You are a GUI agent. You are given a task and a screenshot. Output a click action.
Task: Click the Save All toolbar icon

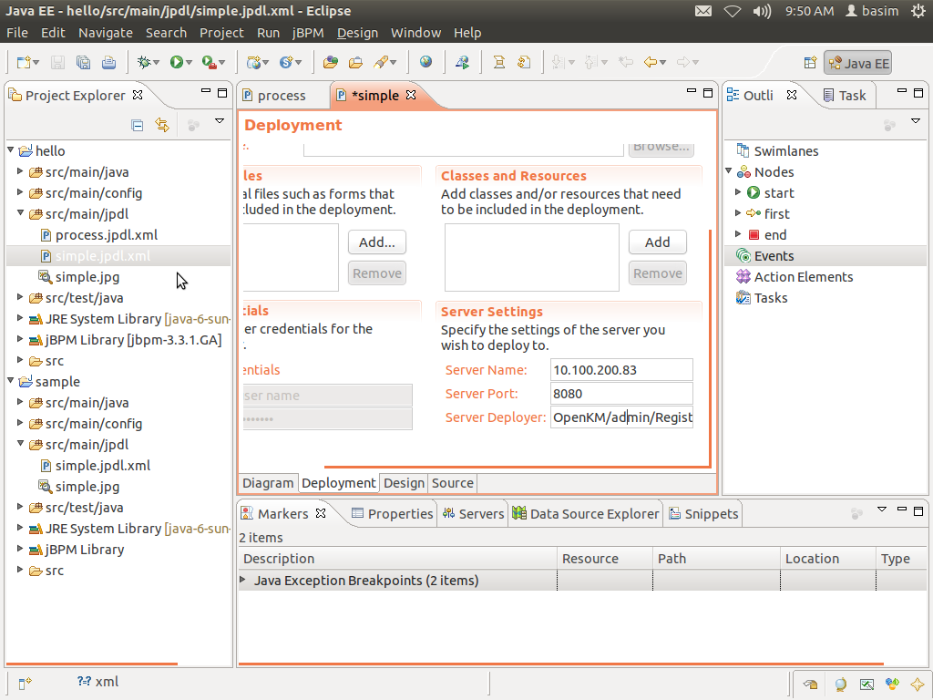click(83, 63)
